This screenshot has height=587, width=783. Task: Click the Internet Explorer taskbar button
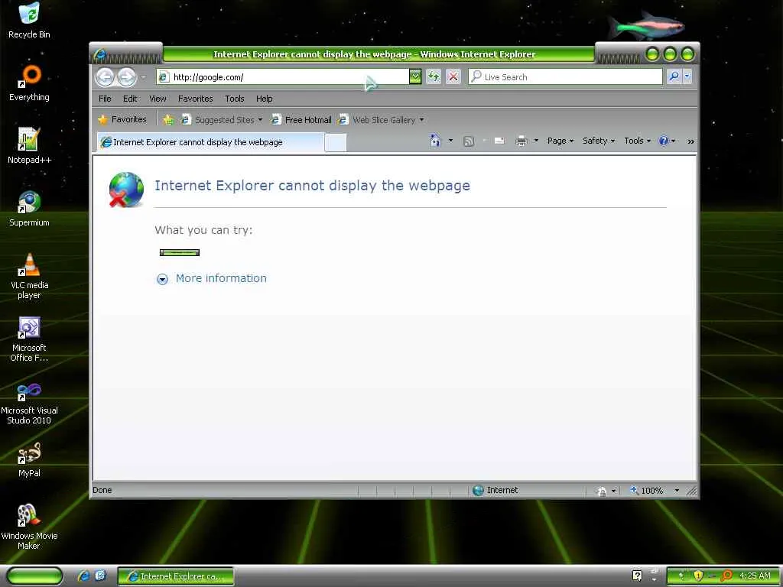[x=175, y=576]
